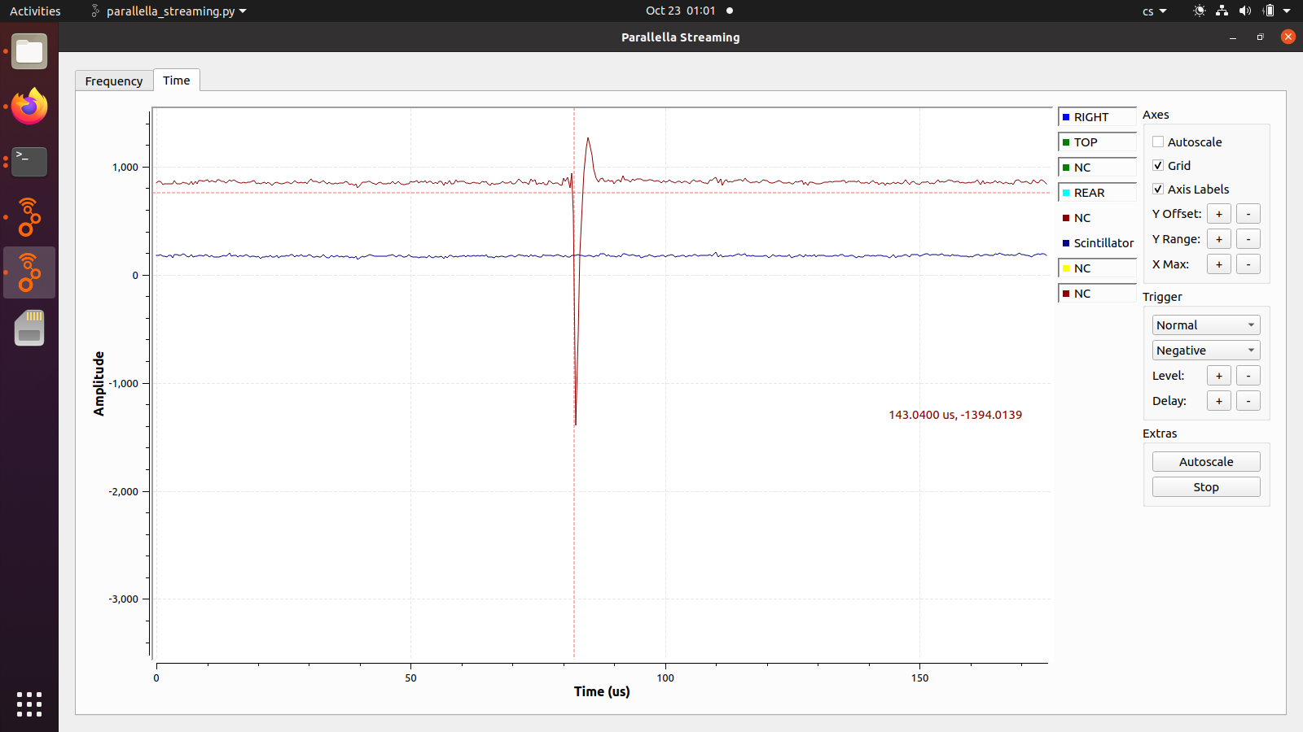Image resolution: width=1303 pixels, height=732 pixels.
Task: Increase trigger Level with plus
Action: (1219, 376)
